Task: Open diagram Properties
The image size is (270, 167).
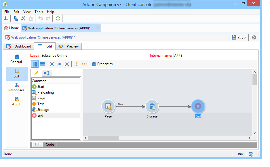Action: [x=102, y=64]
